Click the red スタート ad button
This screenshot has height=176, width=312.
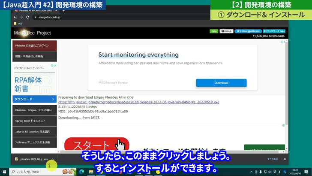97,144
